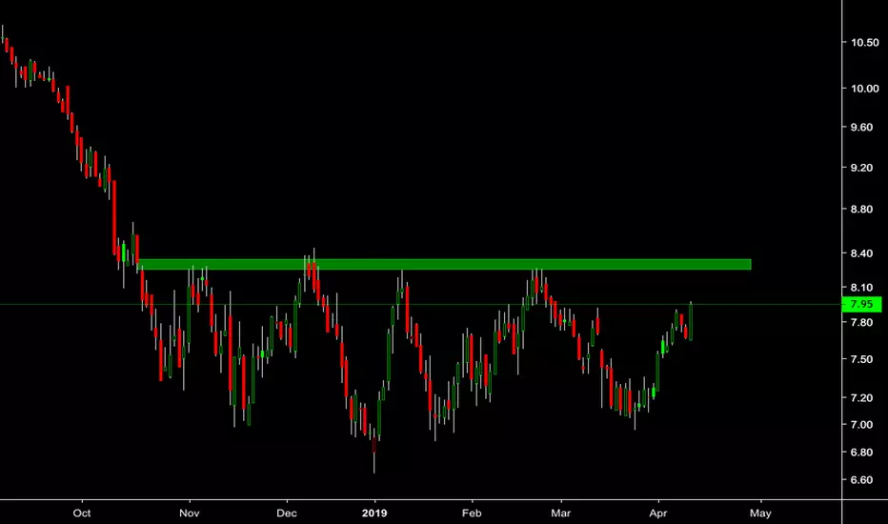Click the 7.80 price axis label

861,322
